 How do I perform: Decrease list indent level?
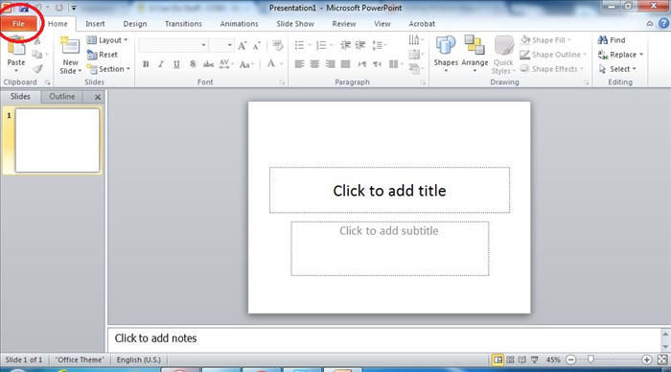345,45
